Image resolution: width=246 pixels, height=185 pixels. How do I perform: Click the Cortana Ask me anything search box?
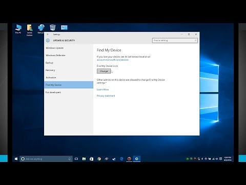pyautogui.click(x=46, y=159)
